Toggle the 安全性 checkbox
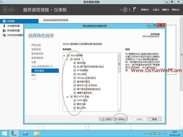 pos(71,59)
